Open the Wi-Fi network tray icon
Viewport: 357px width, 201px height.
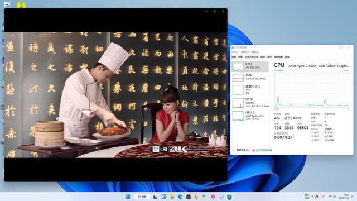330,197
